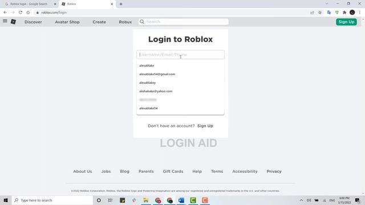Open the Chrome profile avatar
Image resolution: width=365 pixels, height=205 pixels.
click(352, 13)
